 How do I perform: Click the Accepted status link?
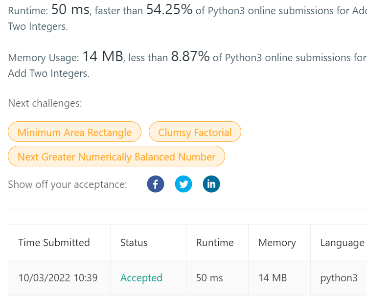pos(141,278)
